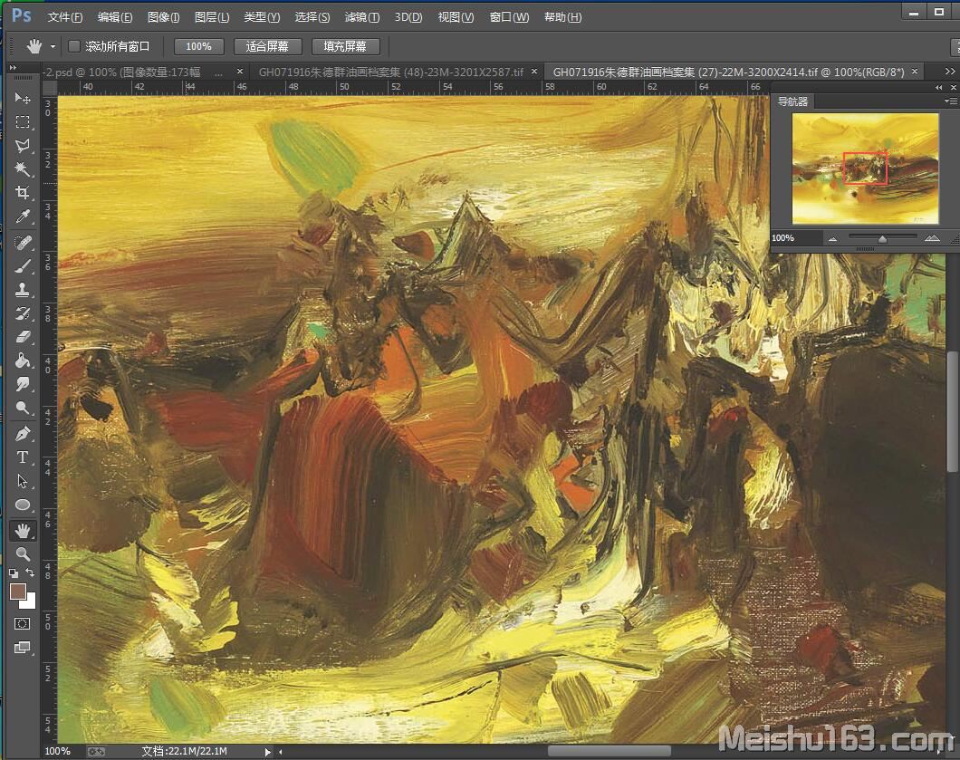
Task: Toggle Quick Mask mode
Action: 22,623
